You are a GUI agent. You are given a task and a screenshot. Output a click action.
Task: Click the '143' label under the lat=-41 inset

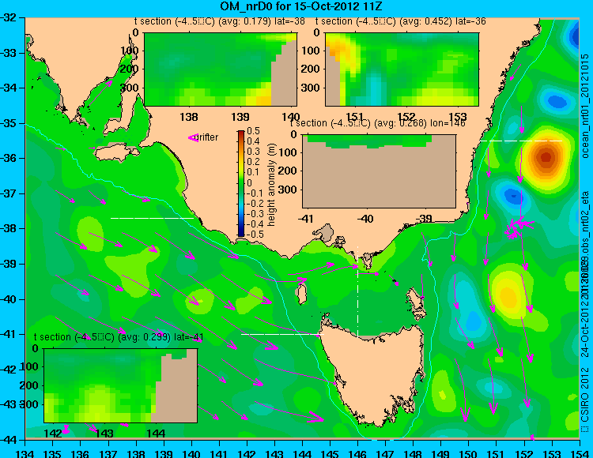(104, 433)
